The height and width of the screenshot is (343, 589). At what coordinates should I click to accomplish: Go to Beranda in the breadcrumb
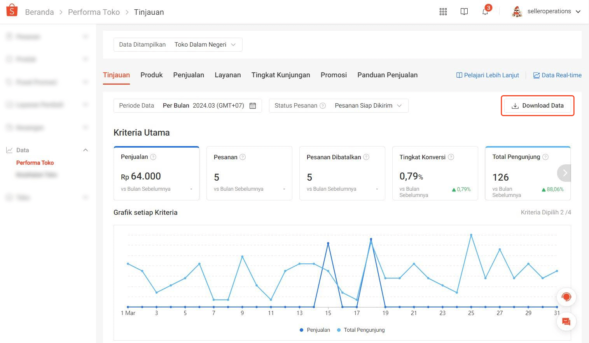click(39, 12)
